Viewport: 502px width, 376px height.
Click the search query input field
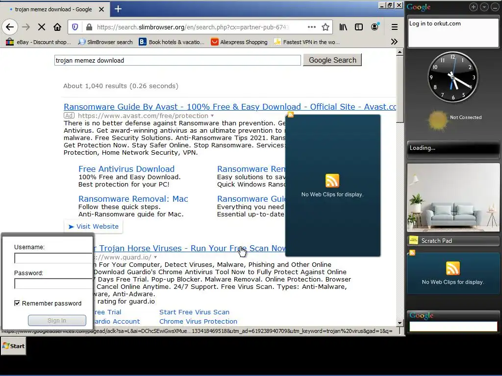click(x=177, y=60)
